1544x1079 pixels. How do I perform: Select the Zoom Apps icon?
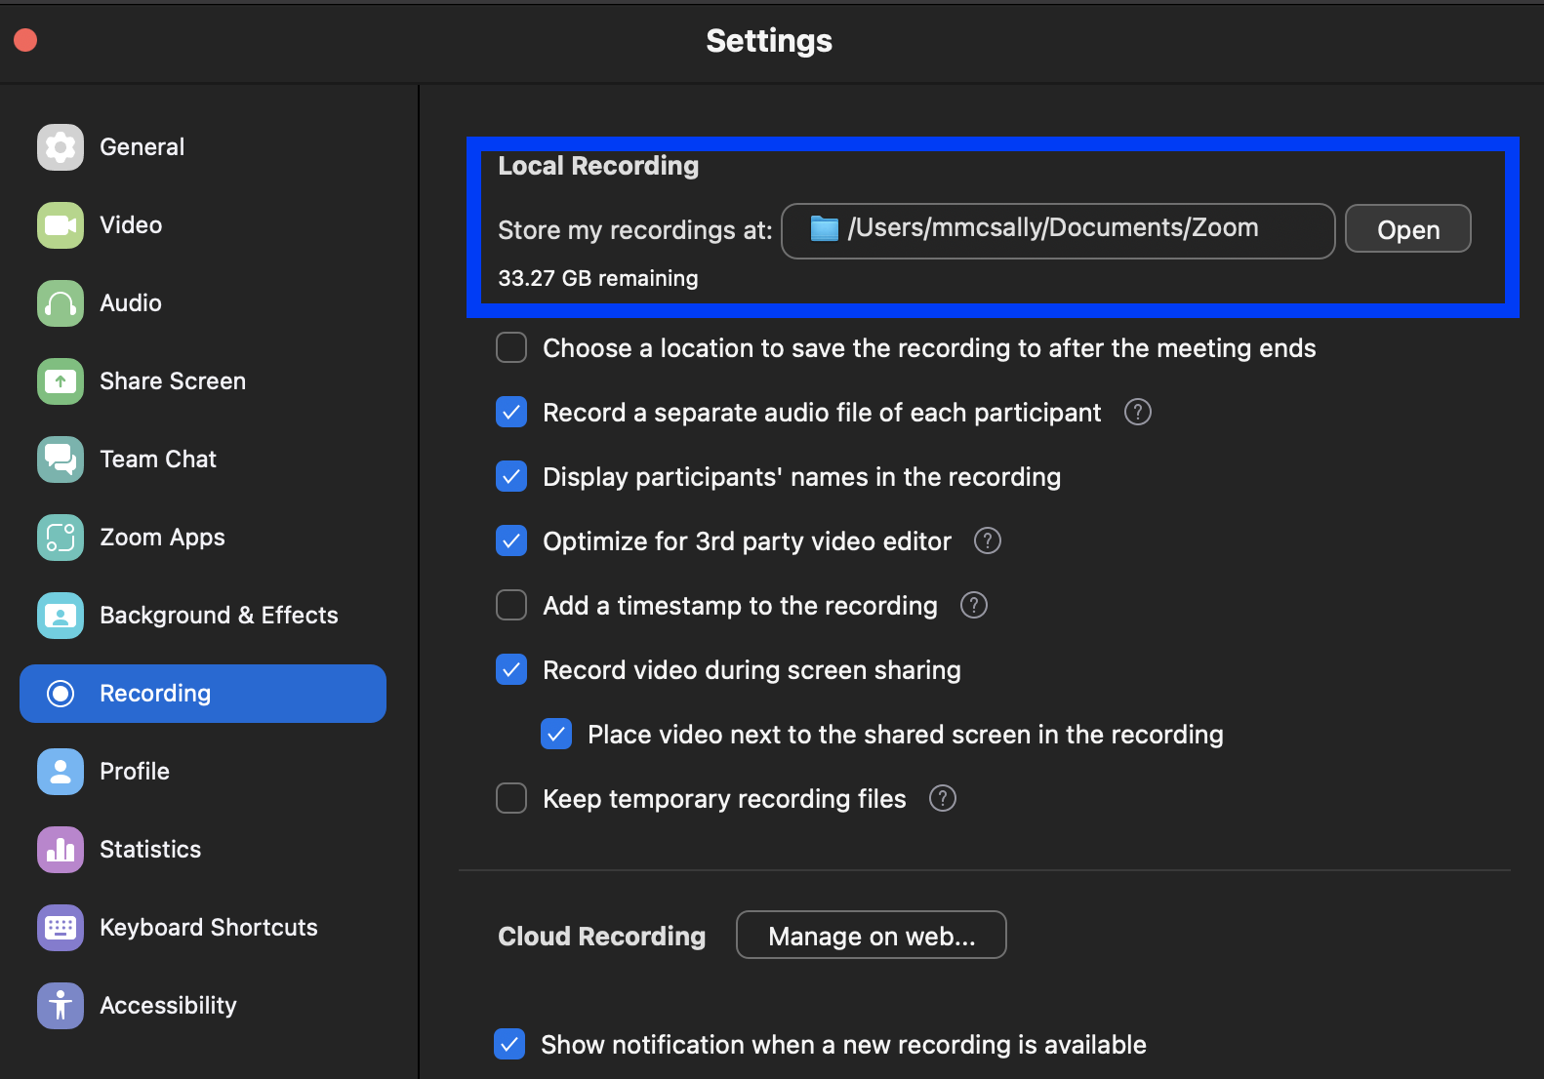point(61,538)
